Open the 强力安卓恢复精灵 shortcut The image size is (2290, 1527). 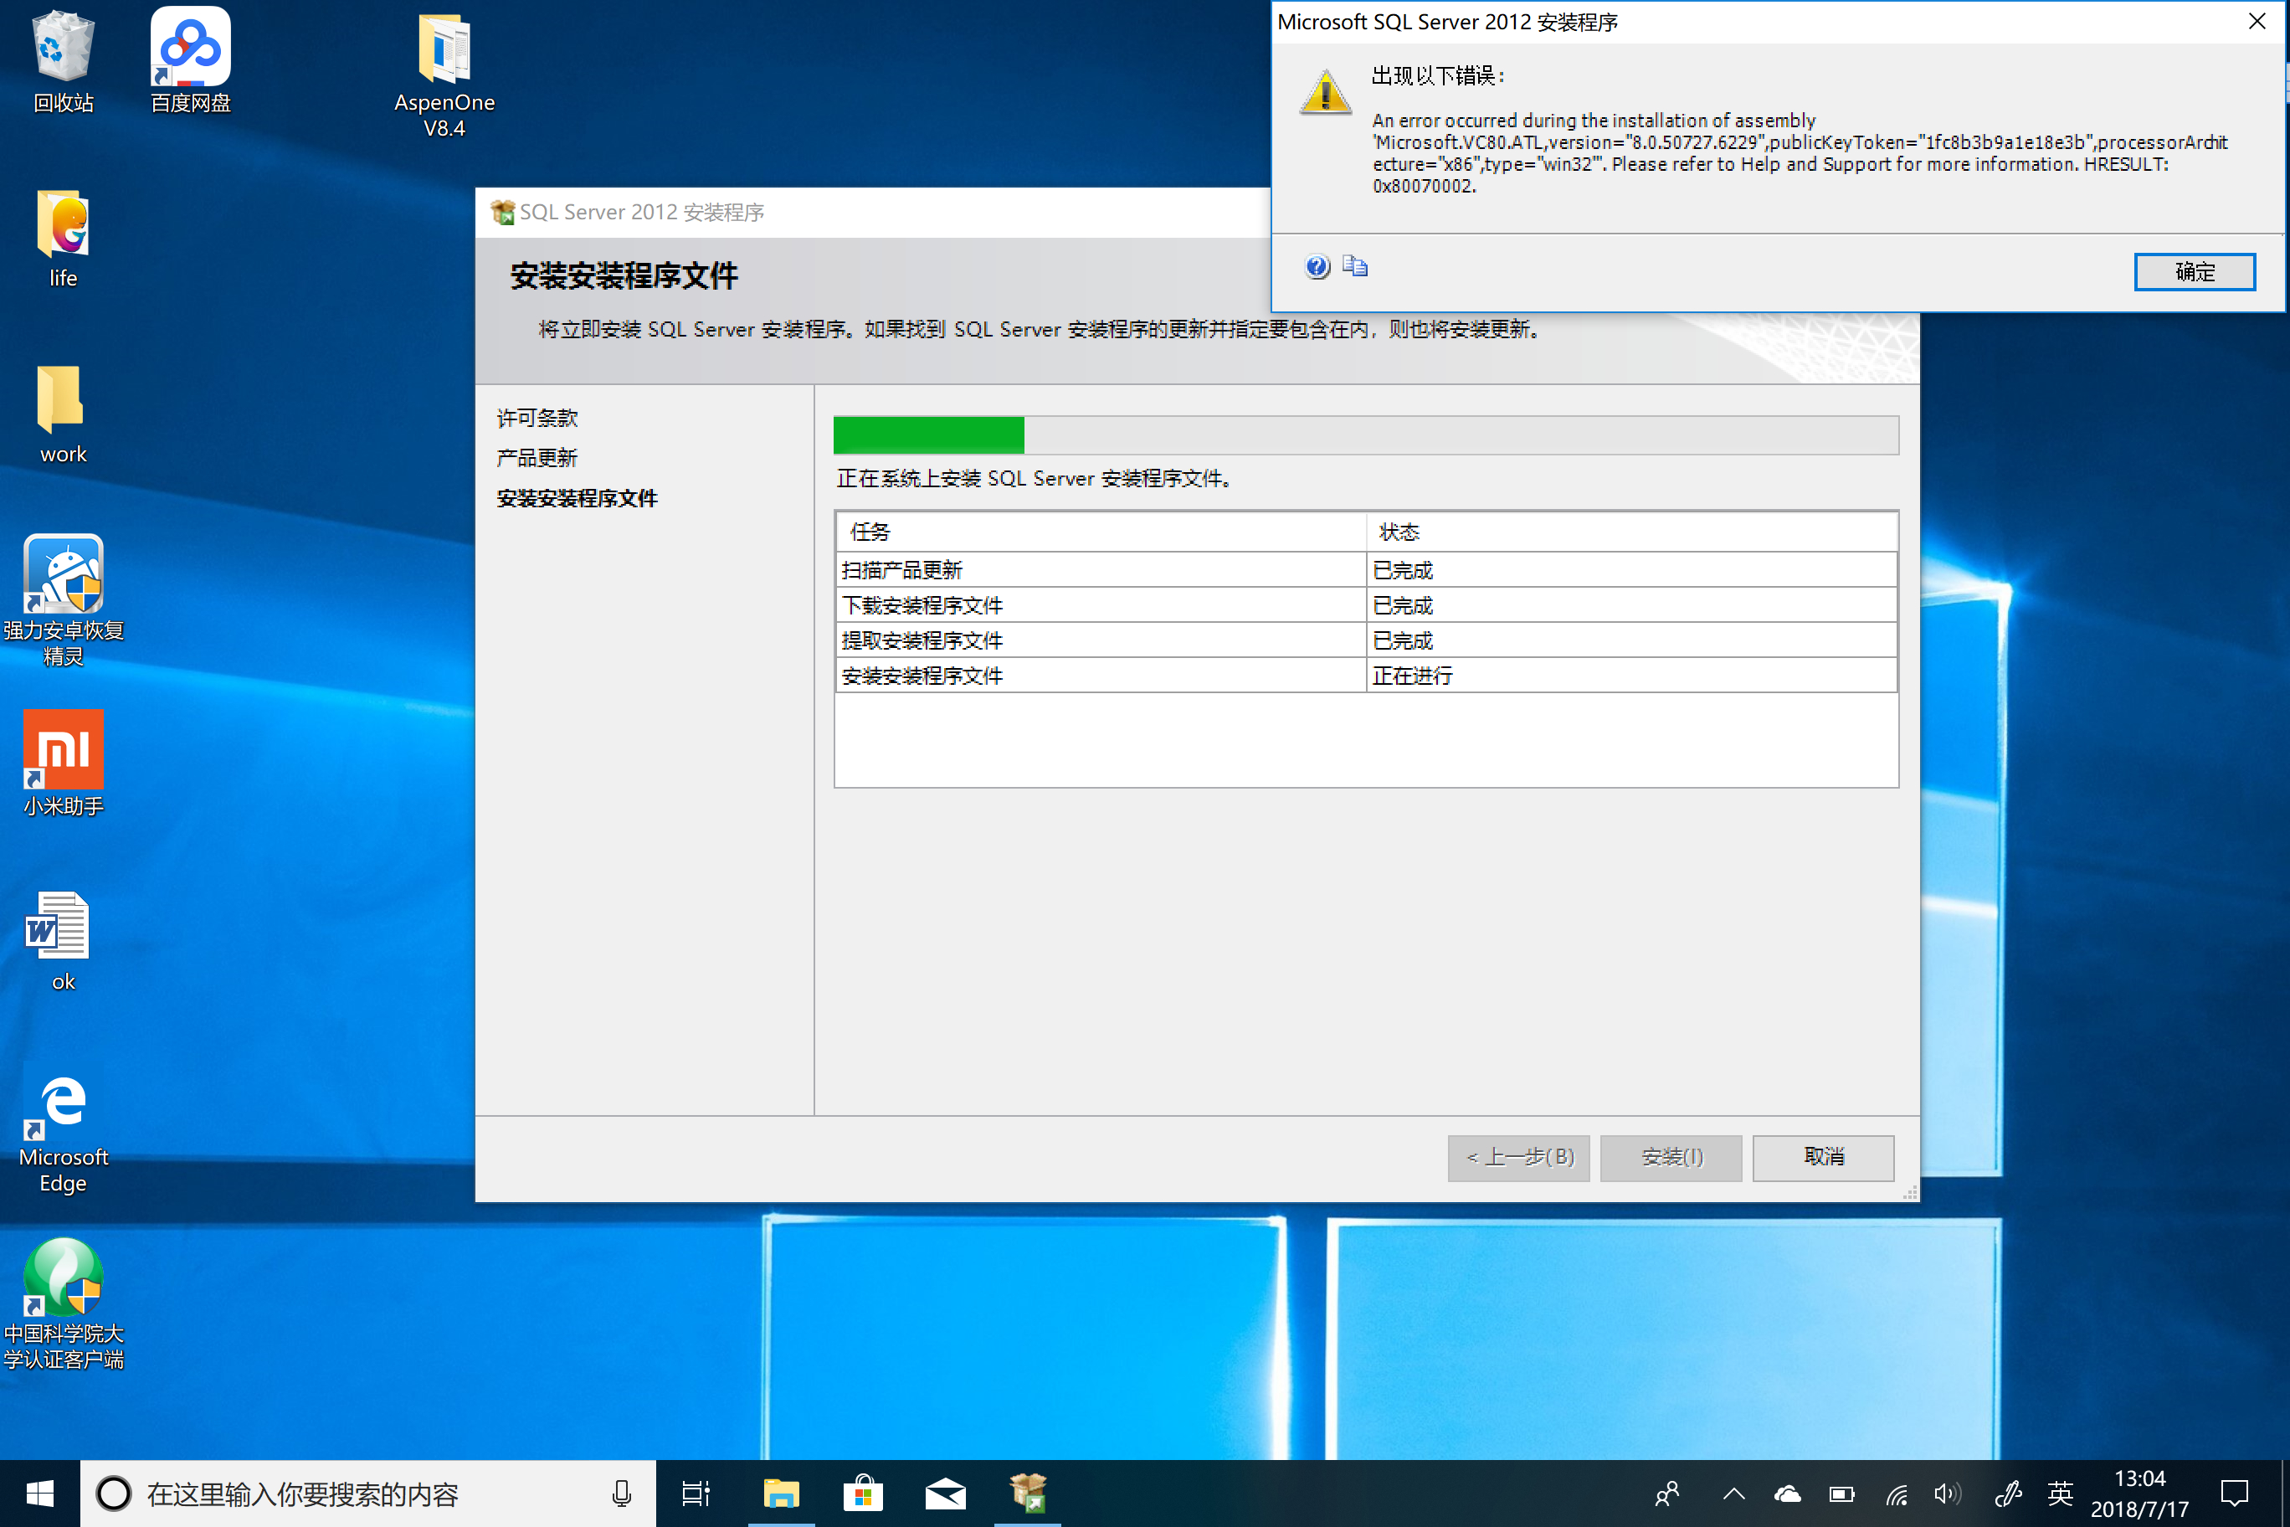point(64,574)
